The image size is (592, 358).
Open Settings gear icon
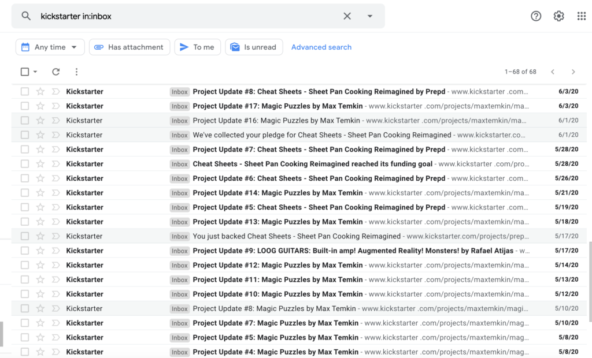pos(559,16)
